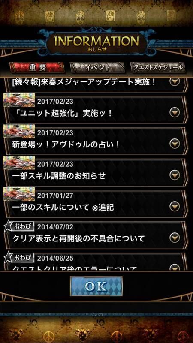The width and height of the screenshot is (193, 343).
Task: Click the thumbnail dated 2017/01/27
Action: tap(19, 194)
